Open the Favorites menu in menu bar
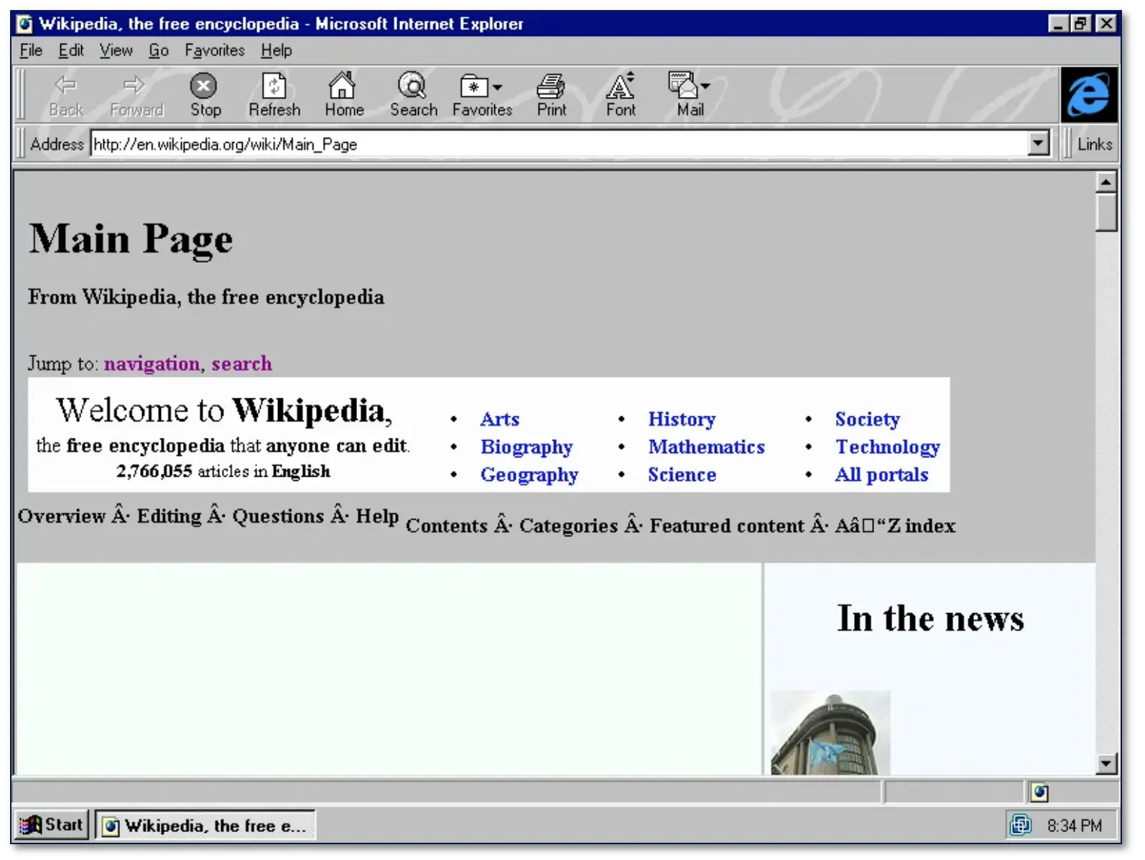The width and height of the screenshot is (1145, 860). coord(214,50)
